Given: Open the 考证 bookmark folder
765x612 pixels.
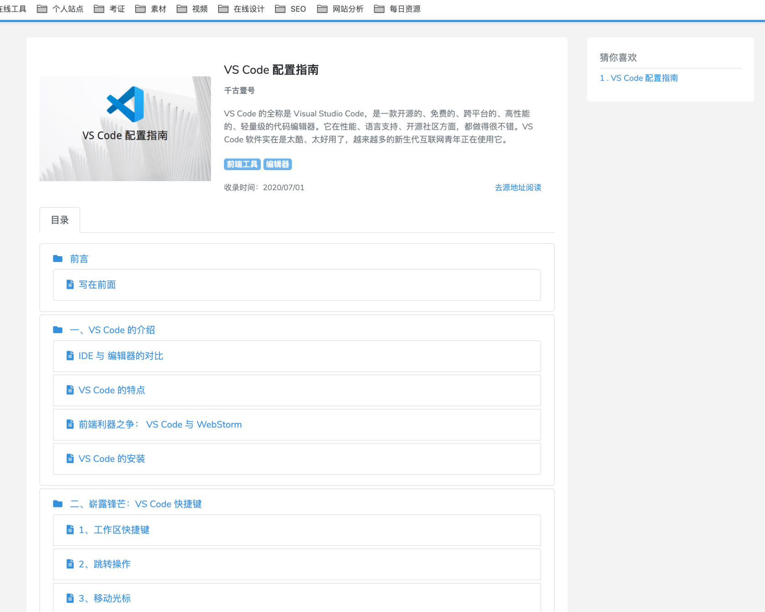Looking at the screenshot, I should point(109,9).
